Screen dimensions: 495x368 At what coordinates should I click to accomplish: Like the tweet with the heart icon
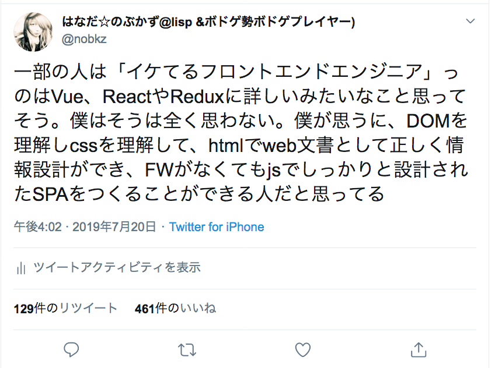point(303,349)
